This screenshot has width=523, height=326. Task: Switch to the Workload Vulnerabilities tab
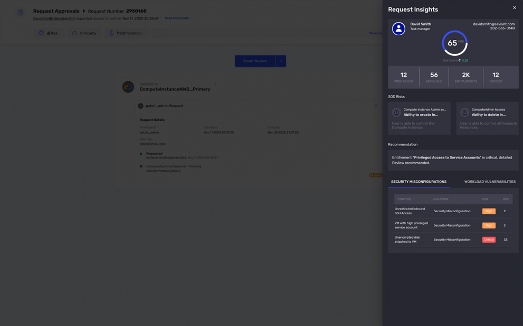click(490, 182)
